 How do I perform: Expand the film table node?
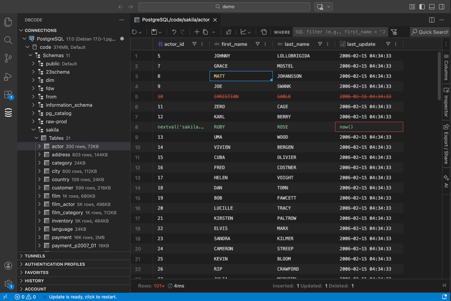[39, 196]
